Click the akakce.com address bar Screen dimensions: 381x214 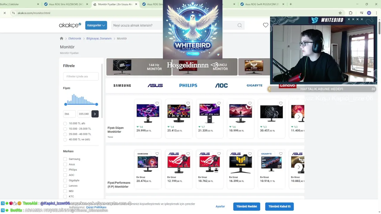(176, 13)
